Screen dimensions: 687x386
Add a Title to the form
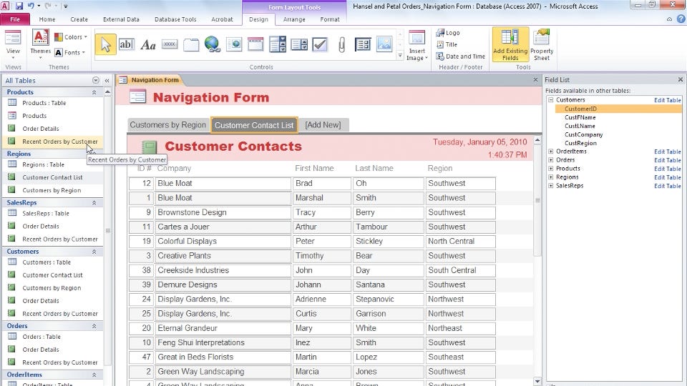click(x=447, y=44)
